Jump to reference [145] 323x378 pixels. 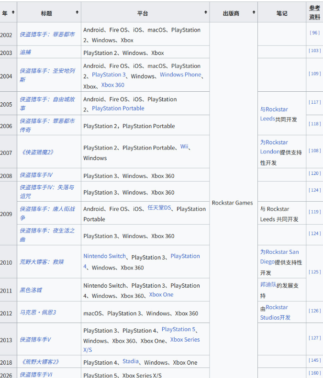[314, 360]
